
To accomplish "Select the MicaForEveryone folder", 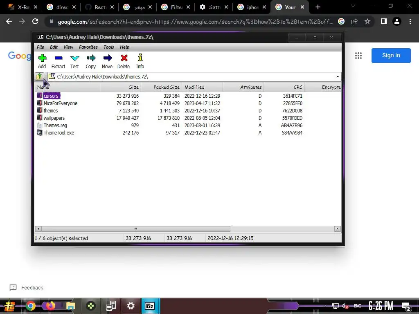I will point(61,103).
